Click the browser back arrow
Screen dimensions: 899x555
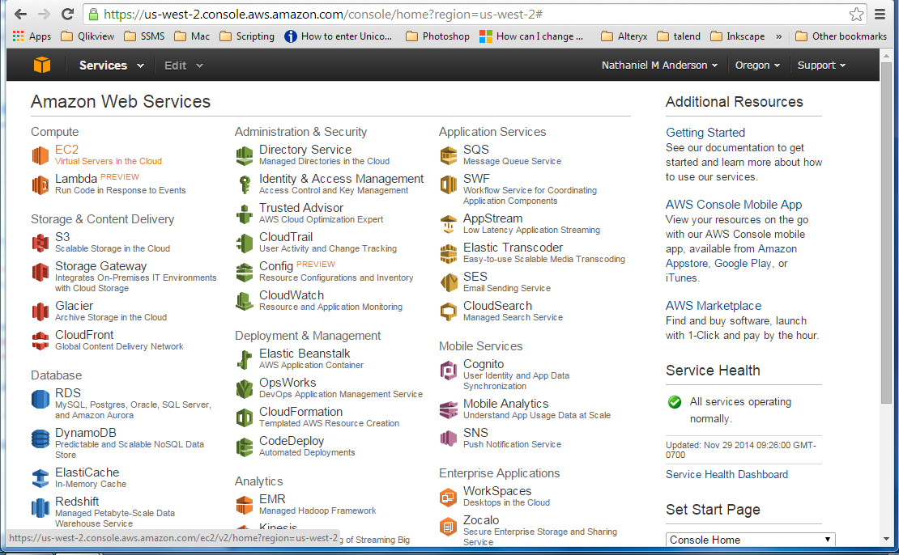pos(20,15)
